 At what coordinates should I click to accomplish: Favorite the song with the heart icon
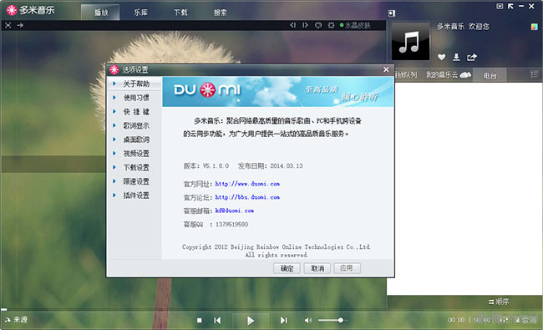coord(441,57)
